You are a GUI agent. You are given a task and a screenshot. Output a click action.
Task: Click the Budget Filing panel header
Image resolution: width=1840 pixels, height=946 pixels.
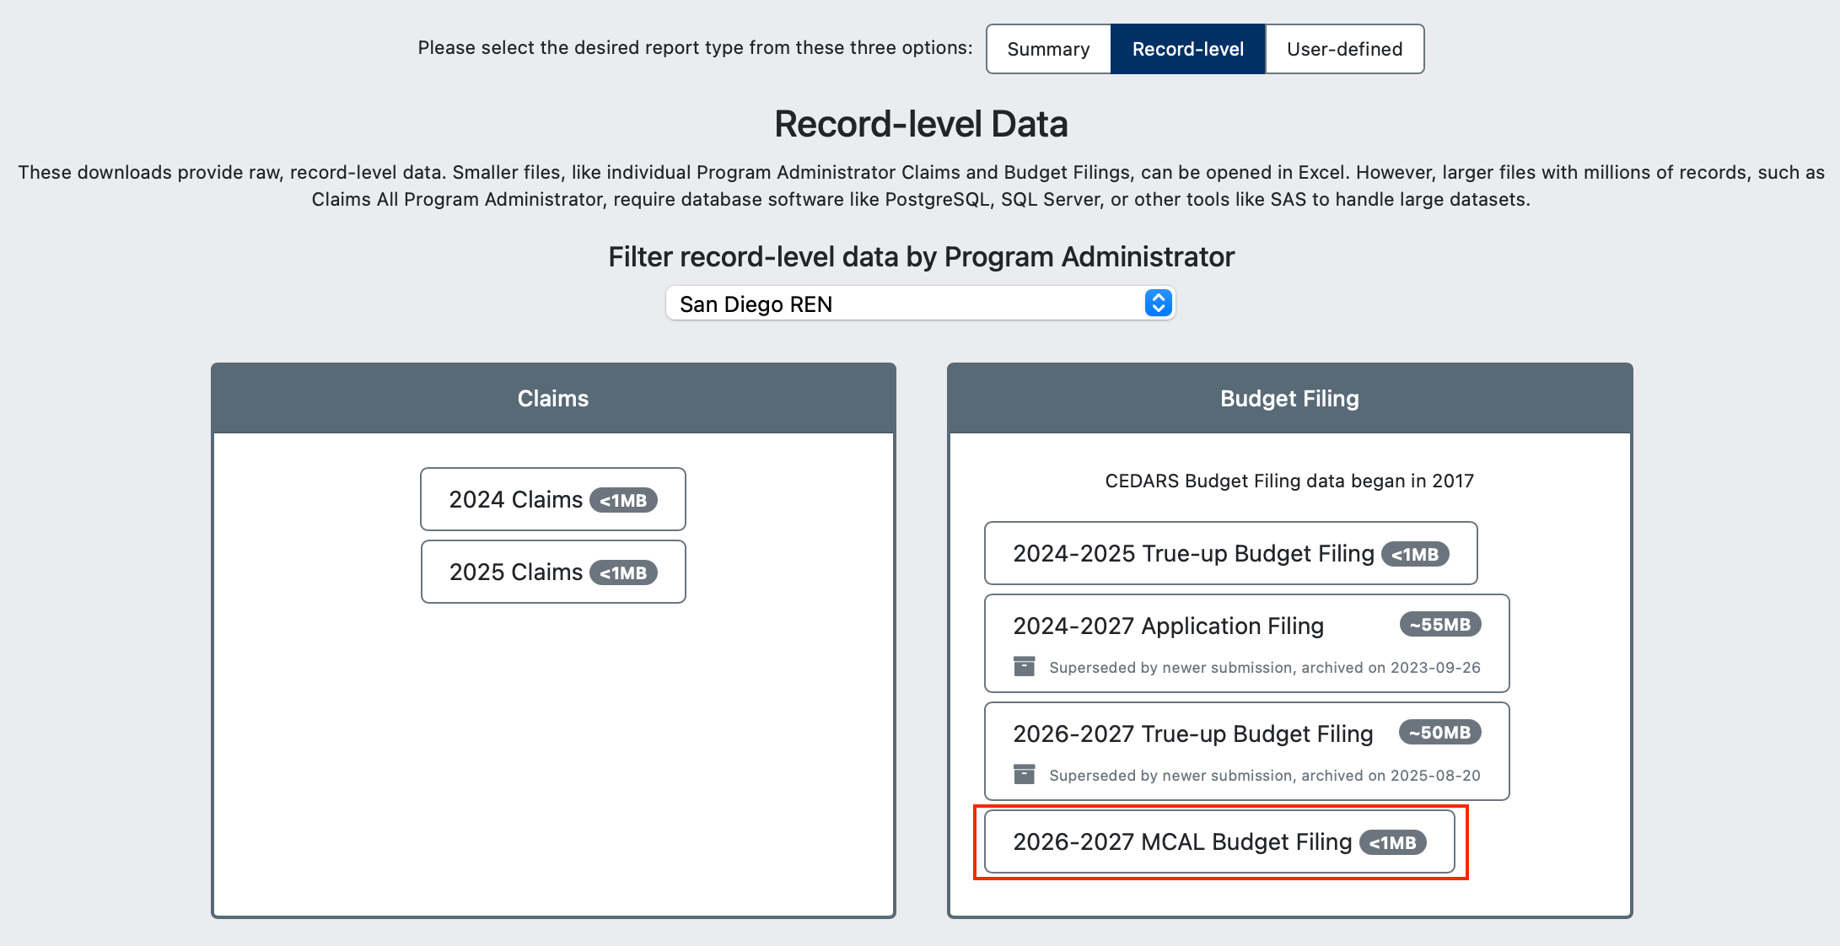point(1289,398)
